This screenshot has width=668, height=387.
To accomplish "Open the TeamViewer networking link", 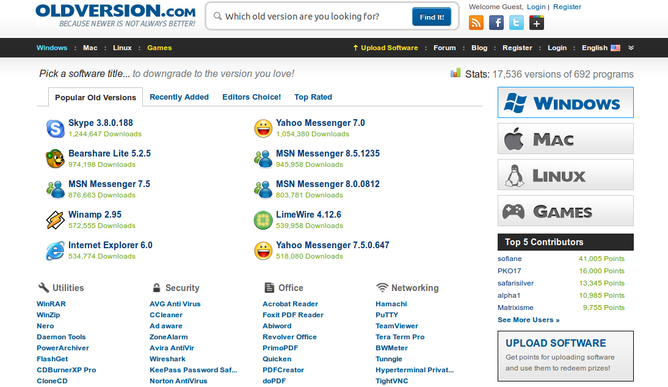I will click(397, 326).
